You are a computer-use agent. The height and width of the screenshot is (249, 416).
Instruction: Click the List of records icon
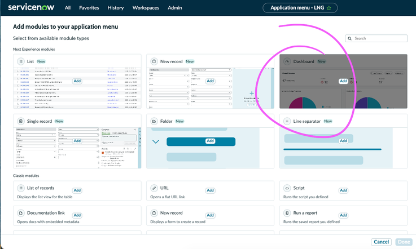(21, 188)
